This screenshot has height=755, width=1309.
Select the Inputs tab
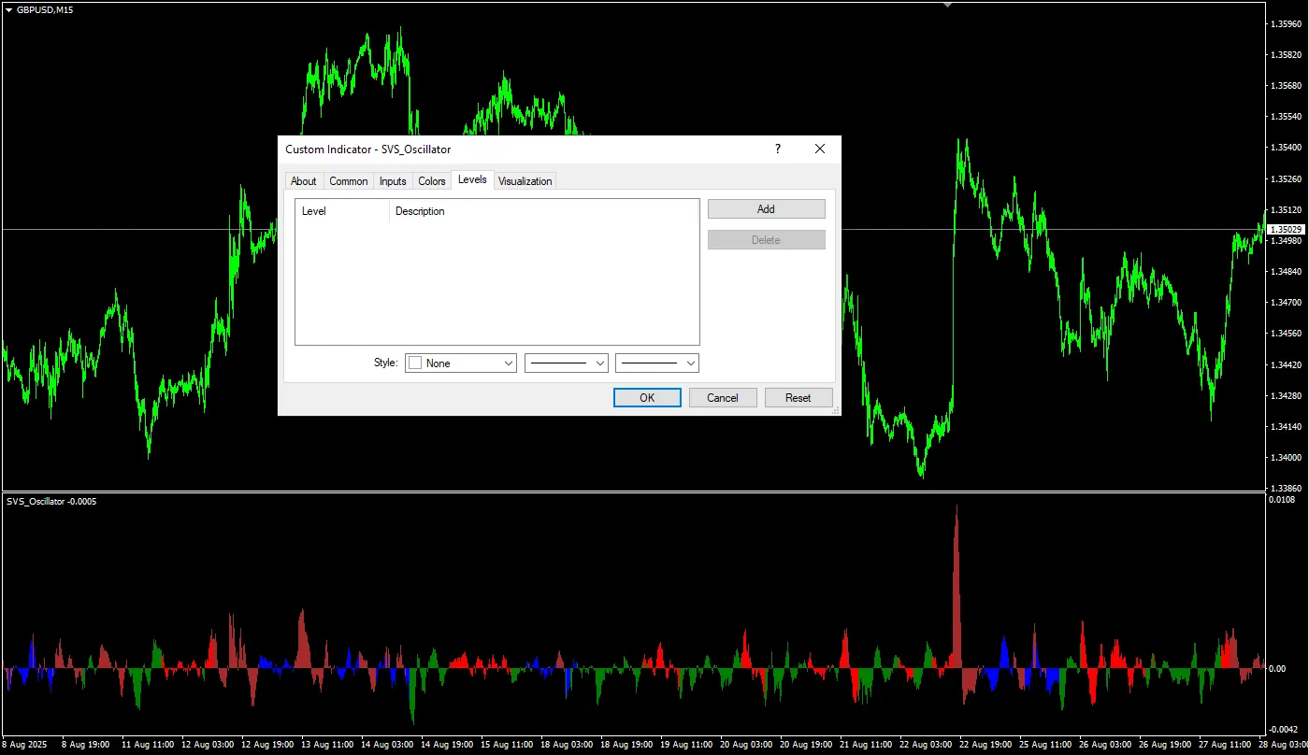pos(393,181)
